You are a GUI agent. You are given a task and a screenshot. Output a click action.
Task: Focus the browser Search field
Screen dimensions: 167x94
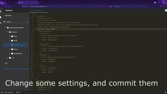pyautogui.click(x=131, y=6)
